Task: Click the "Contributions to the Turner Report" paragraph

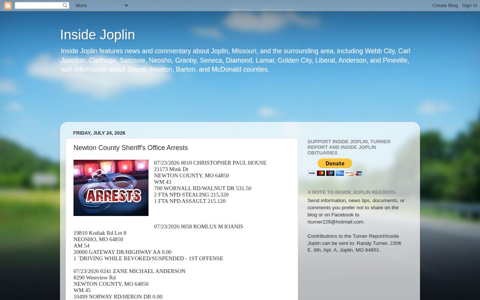Action: (354, 243)
